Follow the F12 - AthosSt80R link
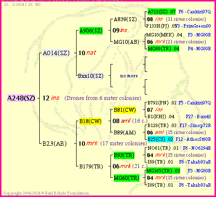Screen dimensions: 216x197 193,139
